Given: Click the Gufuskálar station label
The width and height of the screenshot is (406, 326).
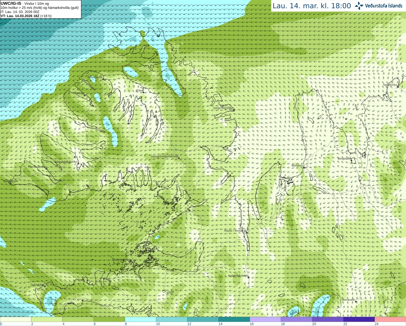Looking at the screenshot, I should tap(37, 285).
